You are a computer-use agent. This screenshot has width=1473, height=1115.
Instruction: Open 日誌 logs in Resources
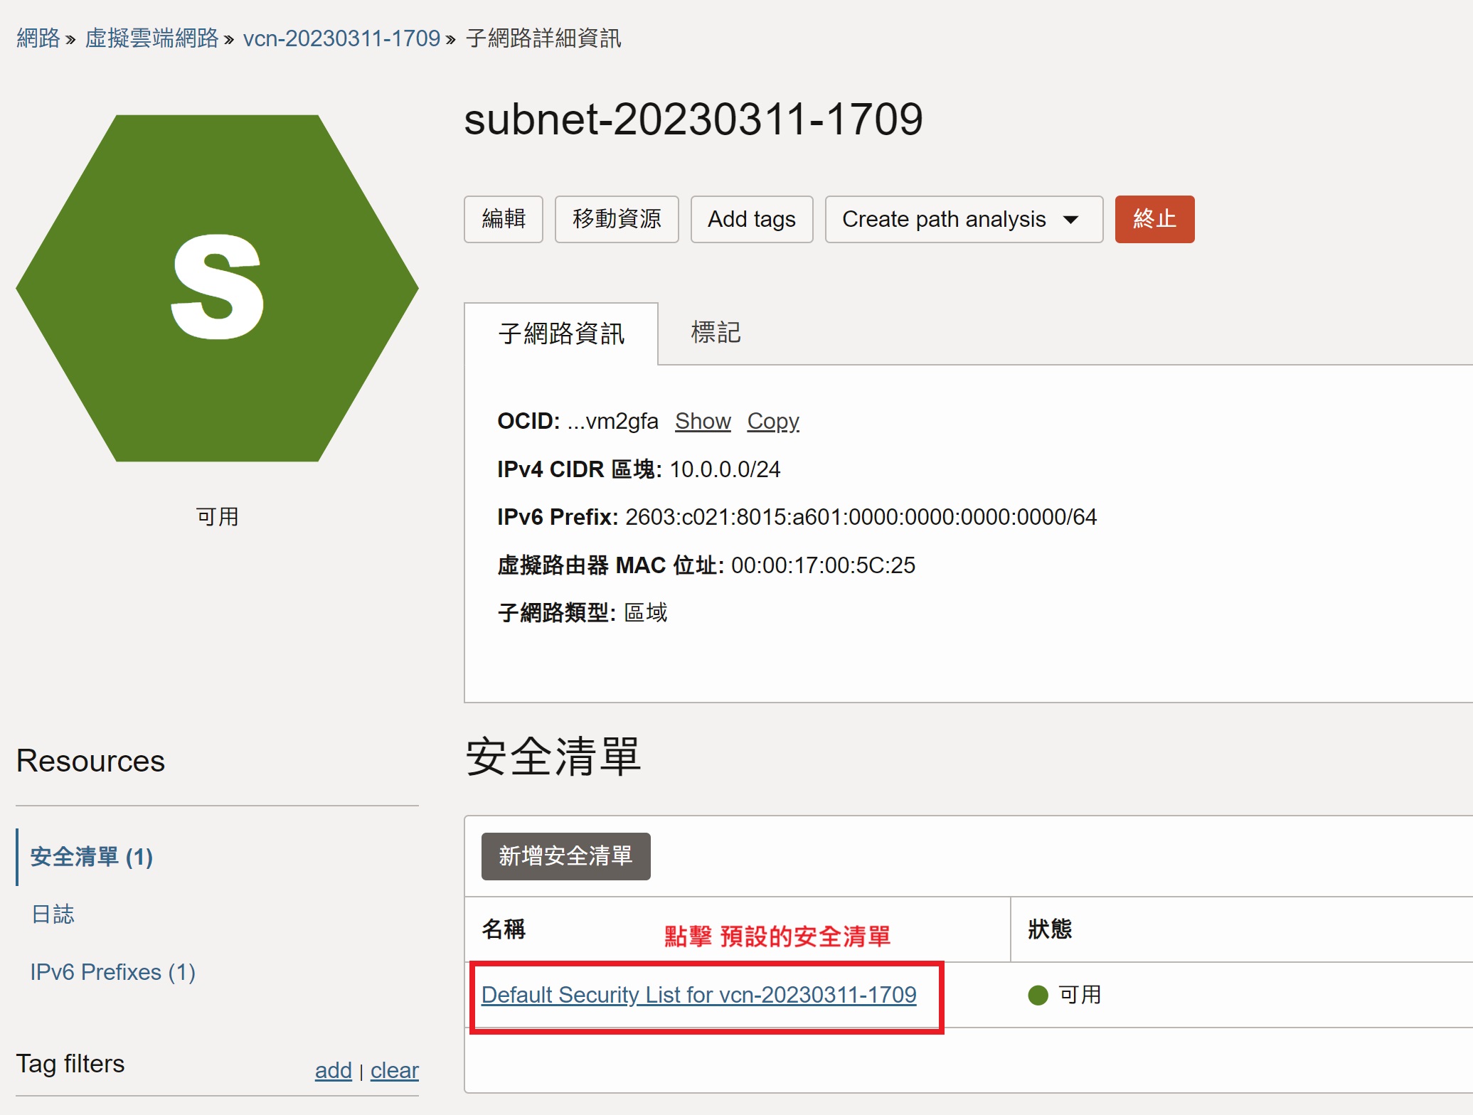(x=53, y=914)
